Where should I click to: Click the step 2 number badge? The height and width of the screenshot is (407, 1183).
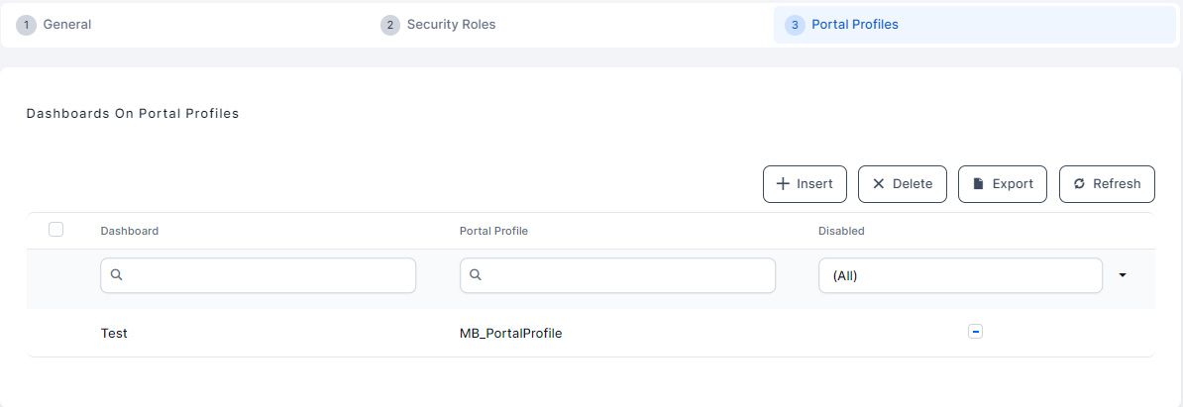390,25
